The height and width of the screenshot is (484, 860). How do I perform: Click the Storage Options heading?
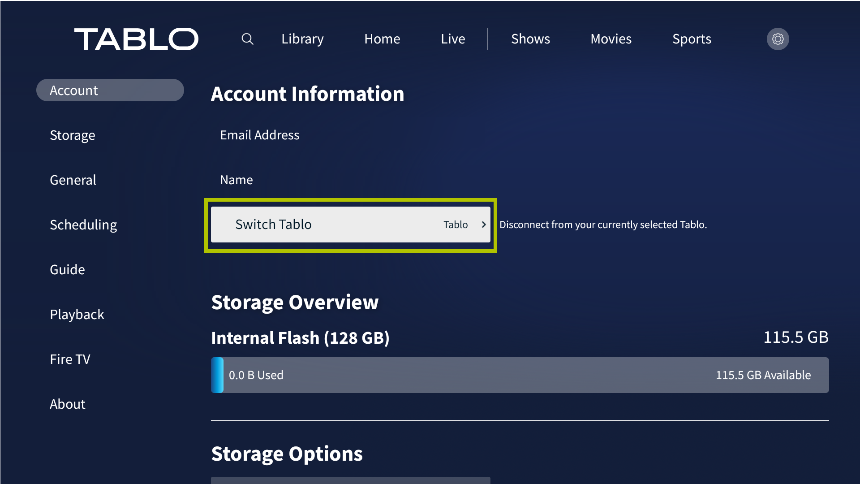pyautogui.click(x=287, y=454)
